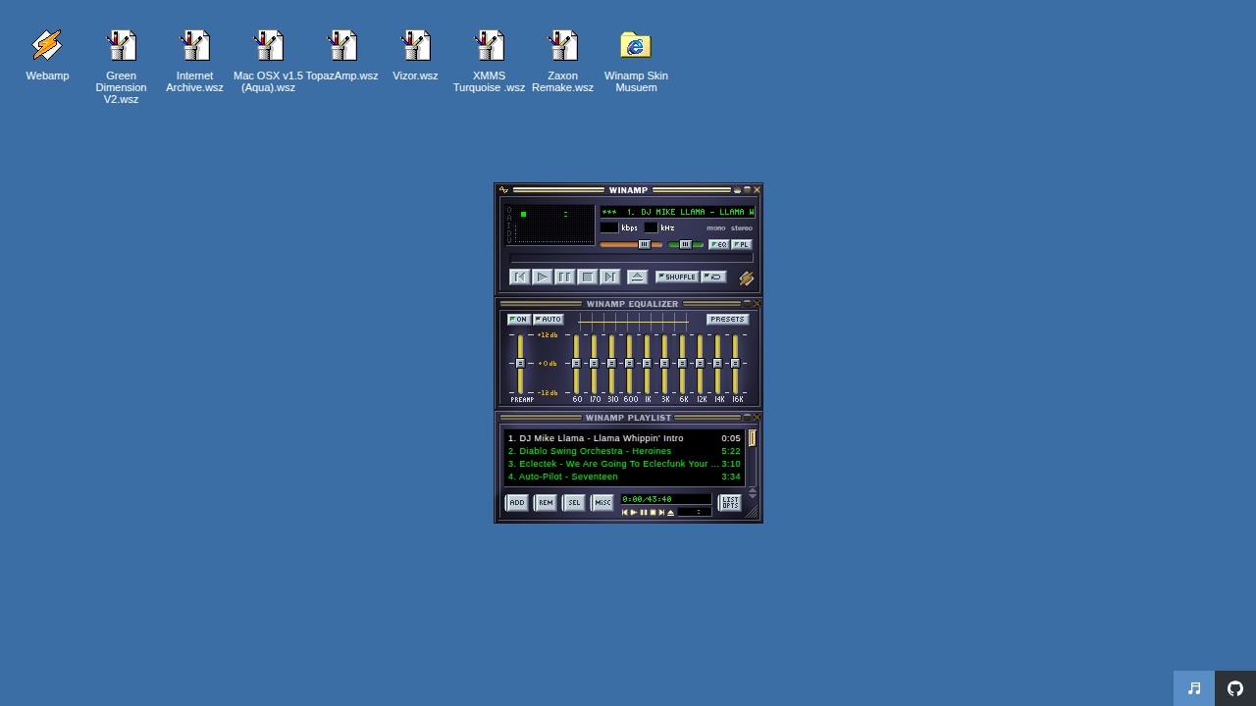This screenshot has width=1256, height=706.
Task: Open the GitHub link icon at bottom right
Action: pyautogui.click(x=1235, y=688)
